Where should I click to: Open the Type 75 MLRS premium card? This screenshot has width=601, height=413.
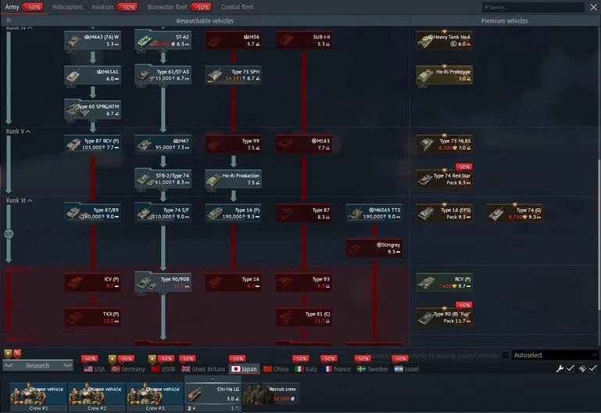pyautogui.click(x=445, y=144)
